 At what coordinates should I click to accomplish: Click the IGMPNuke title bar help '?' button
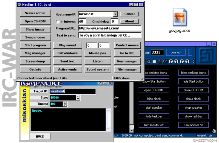[x=100, y=83]
